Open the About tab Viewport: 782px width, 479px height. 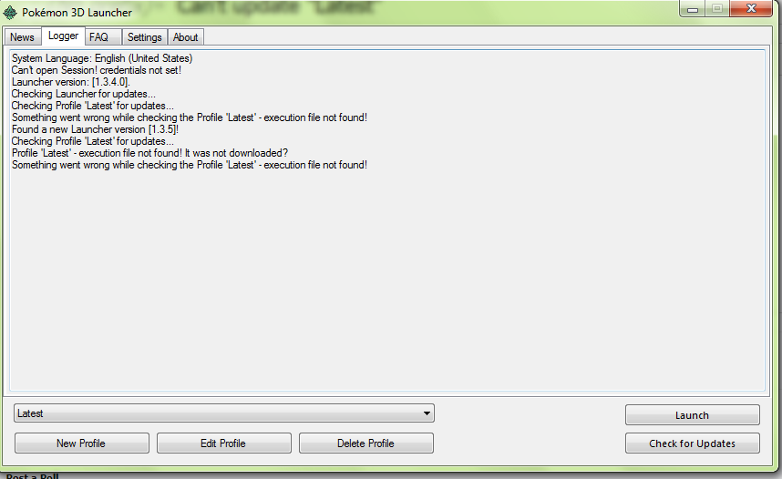tap(186, 37)
